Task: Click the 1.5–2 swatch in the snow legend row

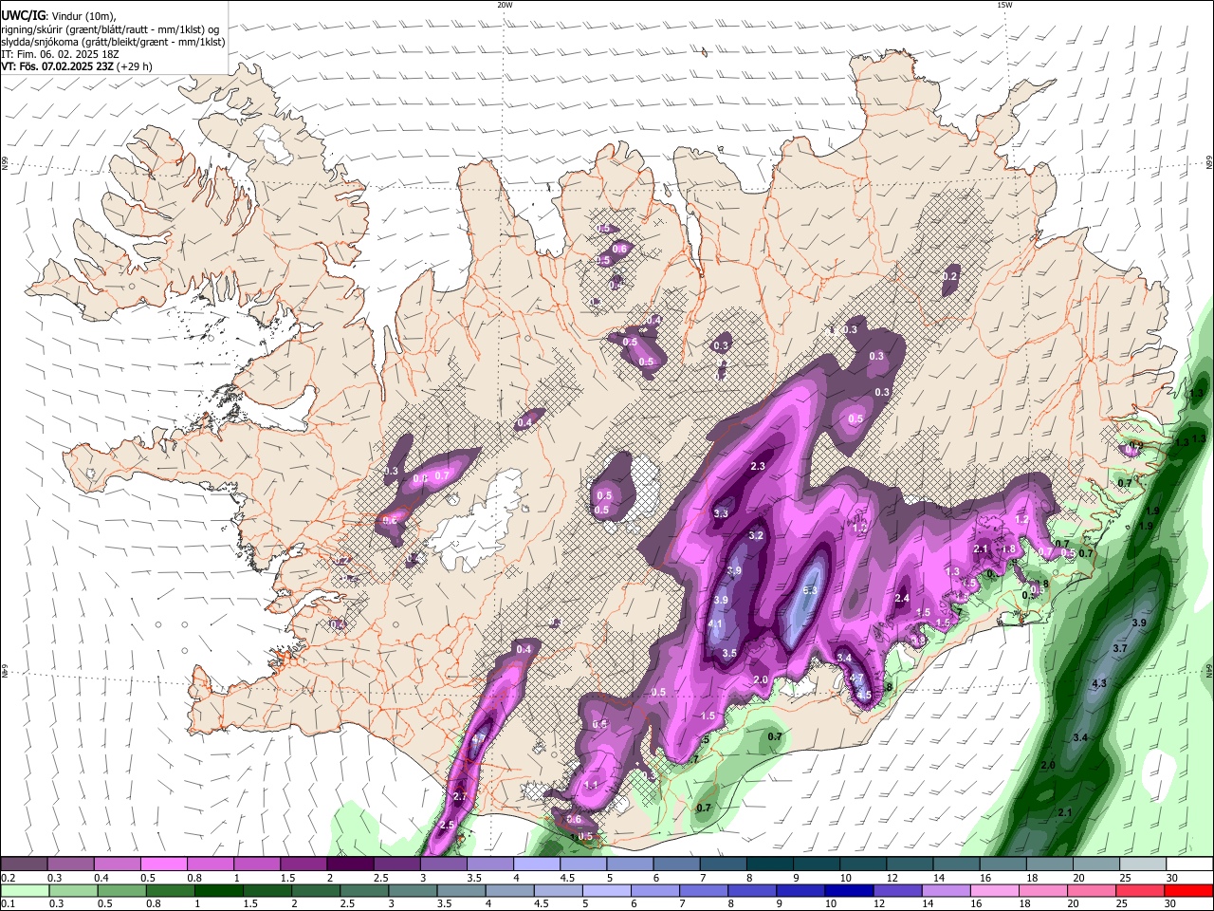Action: pyautogui.click(x=303, y=865)
